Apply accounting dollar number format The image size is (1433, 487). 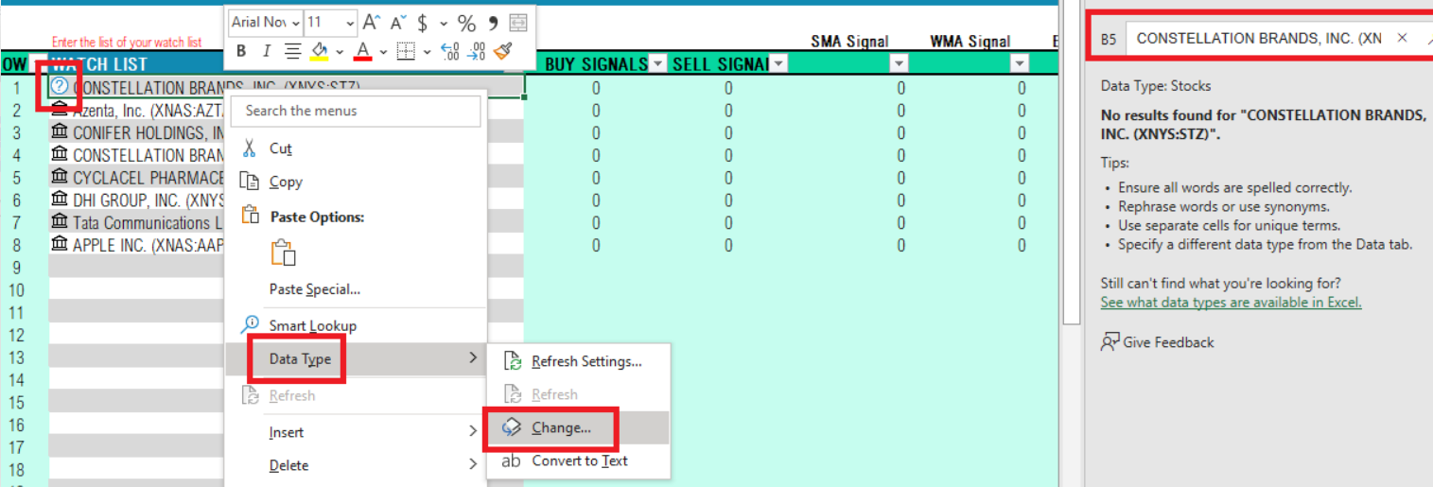pyautogui.click(x=423, y=22)
